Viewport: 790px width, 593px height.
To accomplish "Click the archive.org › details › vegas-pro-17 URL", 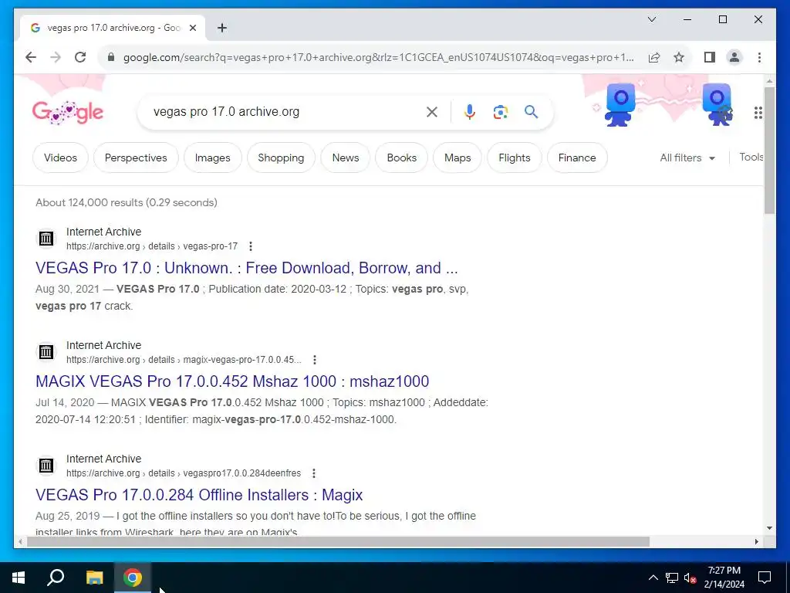I will 152,246.
